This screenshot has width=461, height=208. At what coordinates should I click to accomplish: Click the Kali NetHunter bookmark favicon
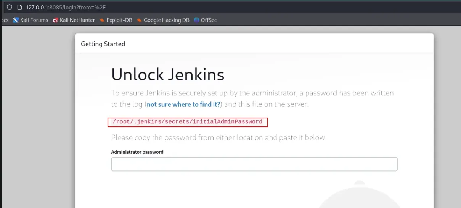[56, 20]
